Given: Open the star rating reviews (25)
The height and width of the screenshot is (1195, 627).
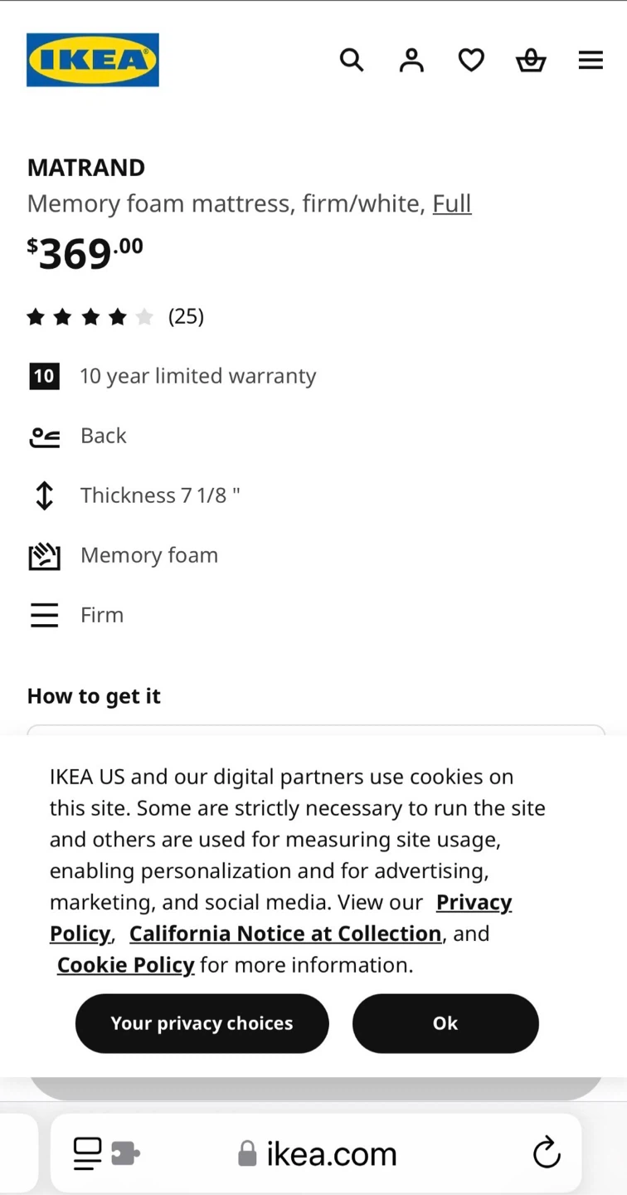Looking at the screenshot, I should (x=115, y=316).
